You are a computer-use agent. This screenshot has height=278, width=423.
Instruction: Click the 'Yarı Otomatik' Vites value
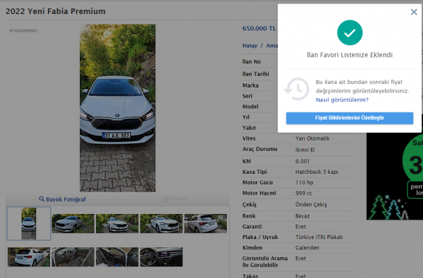(x=312, y=138)
